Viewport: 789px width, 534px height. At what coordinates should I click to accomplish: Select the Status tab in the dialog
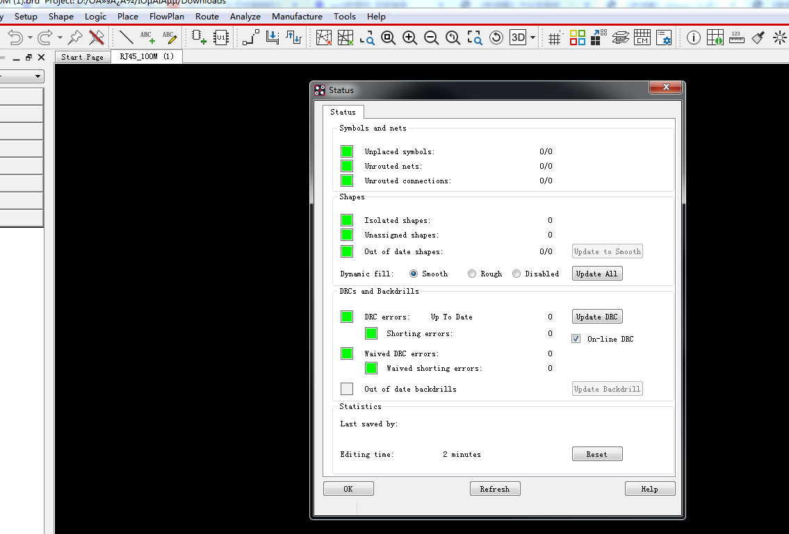343,112
